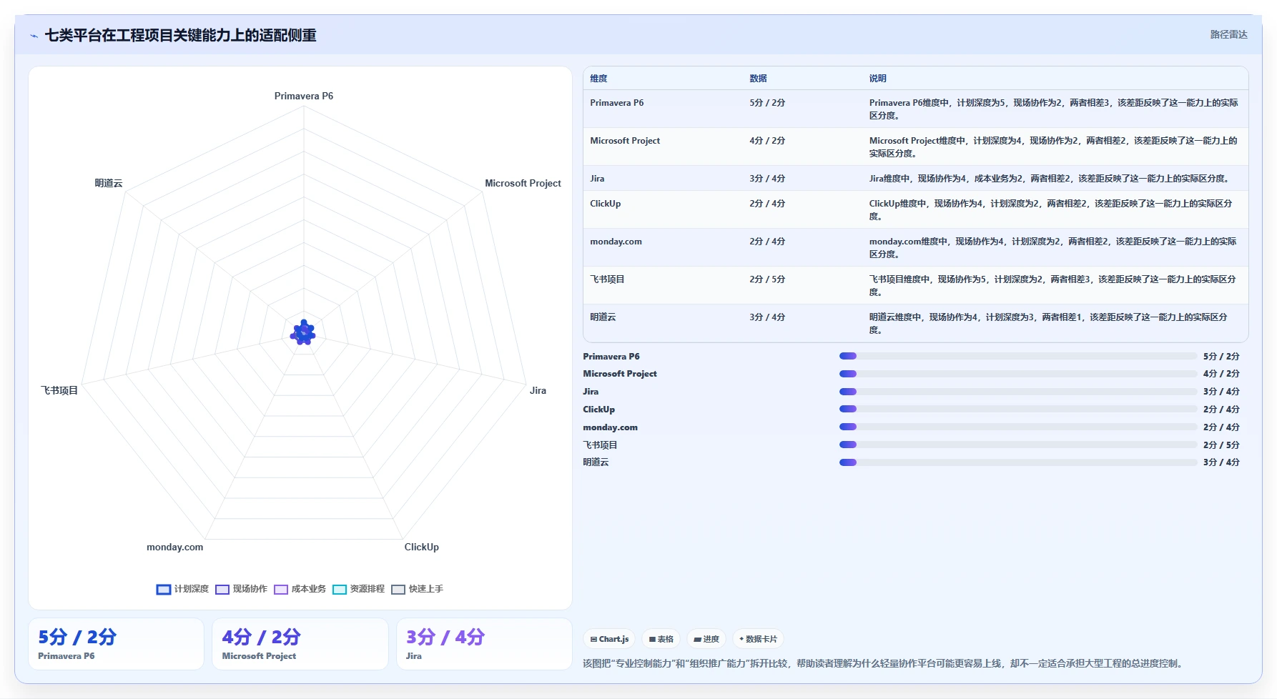Viewport: 1277px width, 699px height.
Task: Open the Jira 3分 / 4分 card
Action: coord(485,644)
